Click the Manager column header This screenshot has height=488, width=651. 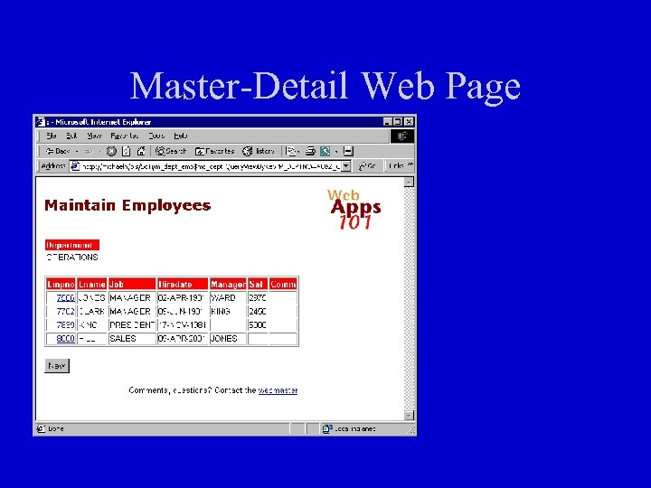228,285
